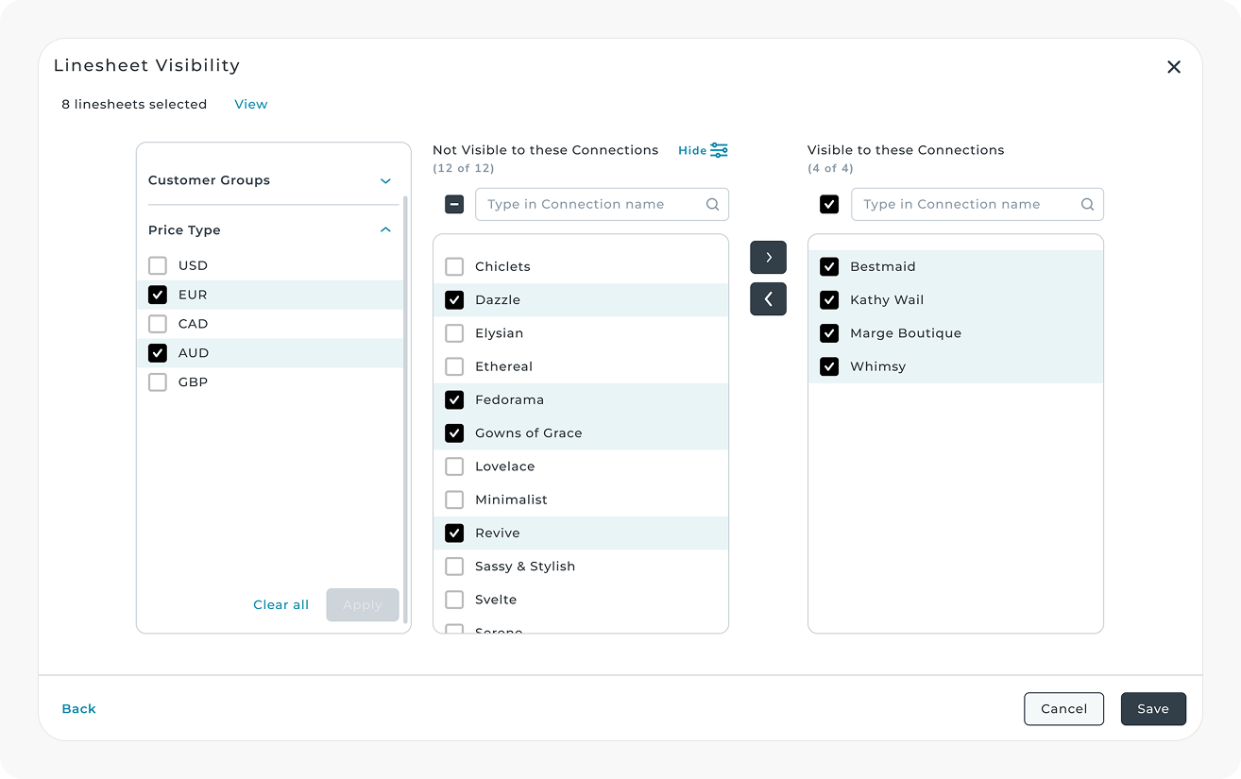Close the Linesheet Visibility dialog
This screenshot has width=1241, height=779.
click(x=1173, y=67)
